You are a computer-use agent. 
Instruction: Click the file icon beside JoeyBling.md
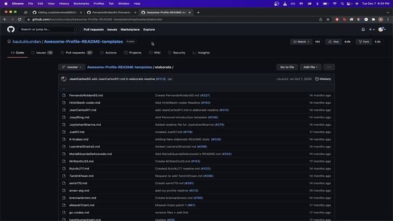click(64, 117)
